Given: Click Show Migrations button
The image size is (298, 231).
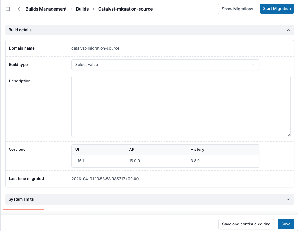Looking at the screenshot, I should tap(237, 9).
